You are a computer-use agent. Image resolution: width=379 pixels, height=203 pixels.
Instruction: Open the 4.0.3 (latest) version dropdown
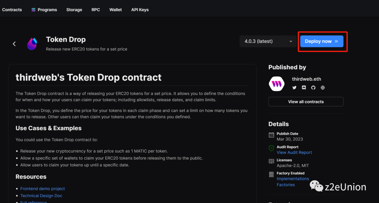tap(268, 41)
